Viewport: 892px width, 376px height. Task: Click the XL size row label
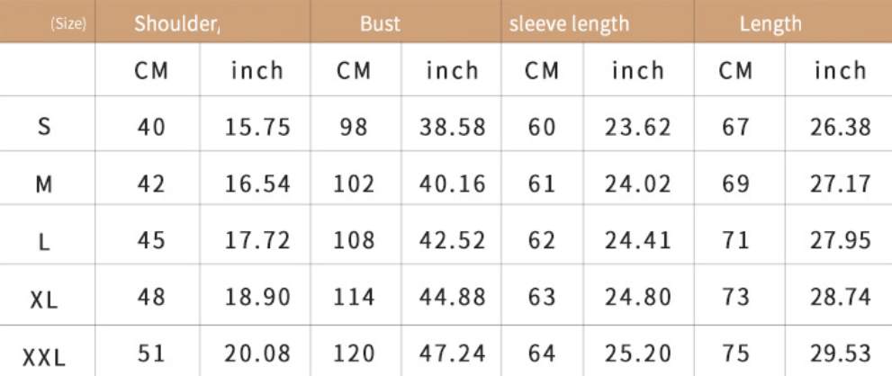coord(44,298)
